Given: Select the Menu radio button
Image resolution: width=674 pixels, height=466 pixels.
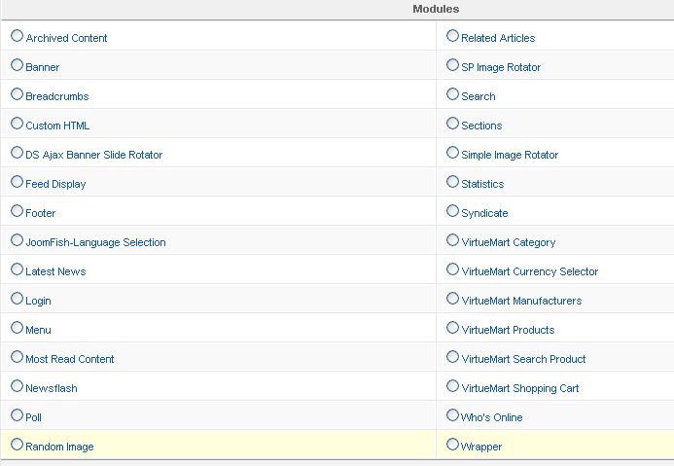Looking at the screenshot, I should pyautogui.click(x=17, y=327).
